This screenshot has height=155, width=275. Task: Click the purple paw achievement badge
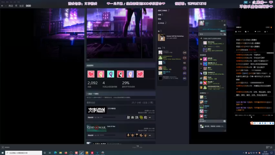coord(130,74)
